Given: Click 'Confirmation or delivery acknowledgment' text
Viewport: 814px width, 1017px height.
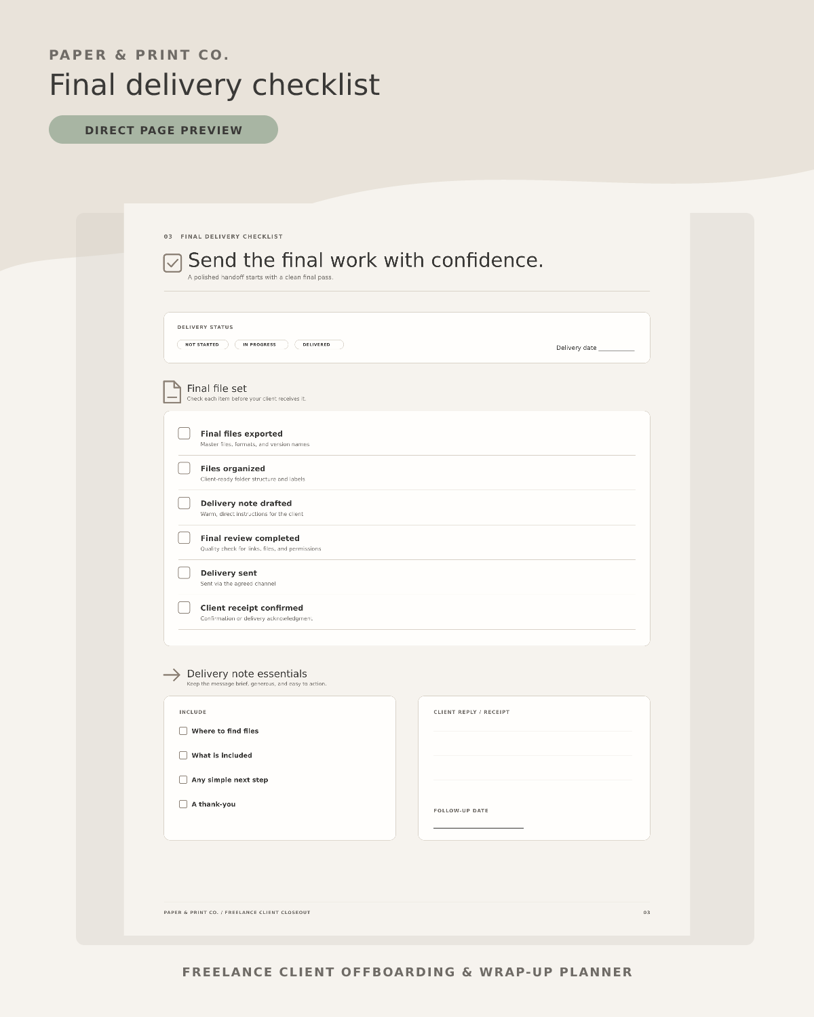Looking at the screenshot, I should (256, 618).
